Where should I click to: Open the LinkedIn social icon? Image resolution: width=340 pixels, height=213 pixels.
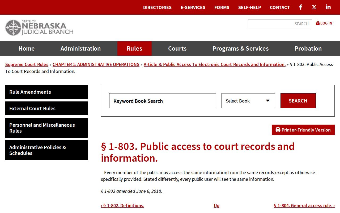(x=328, y=7)
